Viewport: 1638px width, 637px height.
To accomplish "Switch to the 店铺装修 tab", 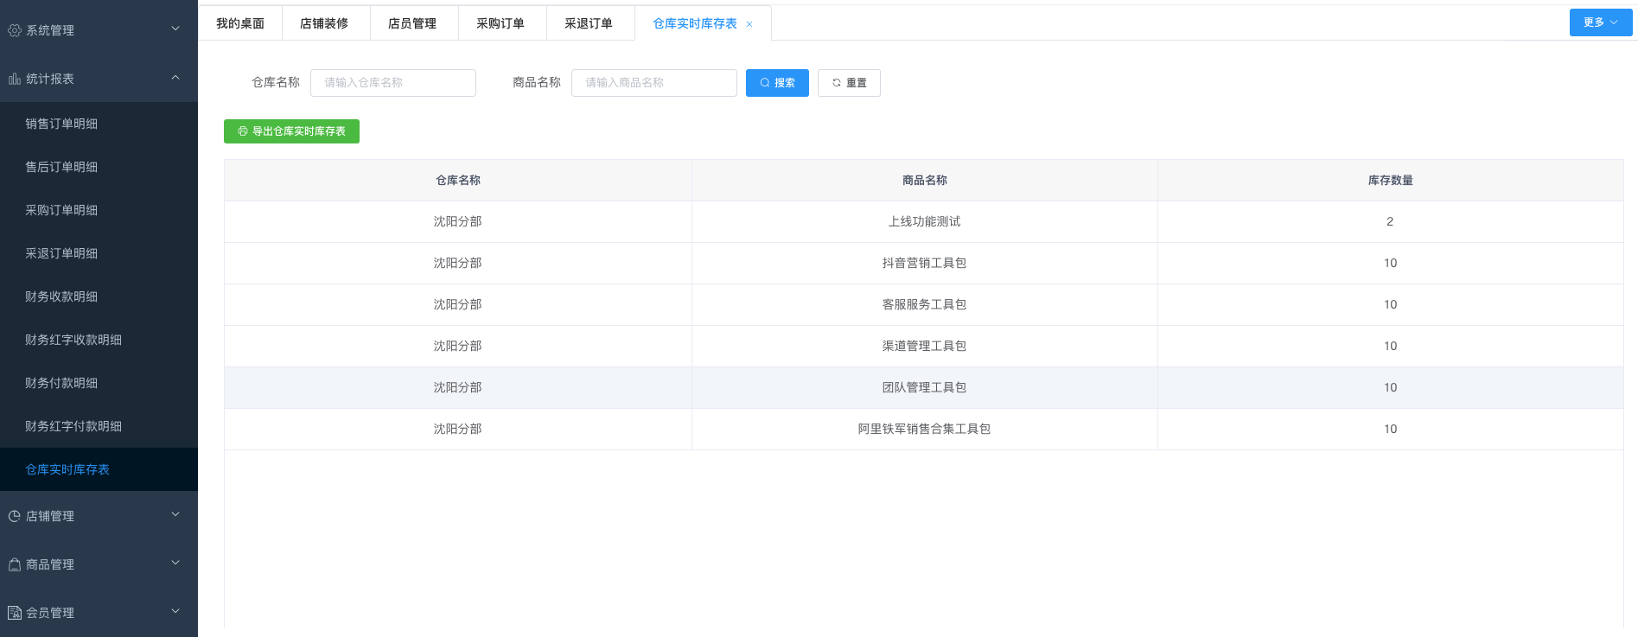I will point(324,23).
